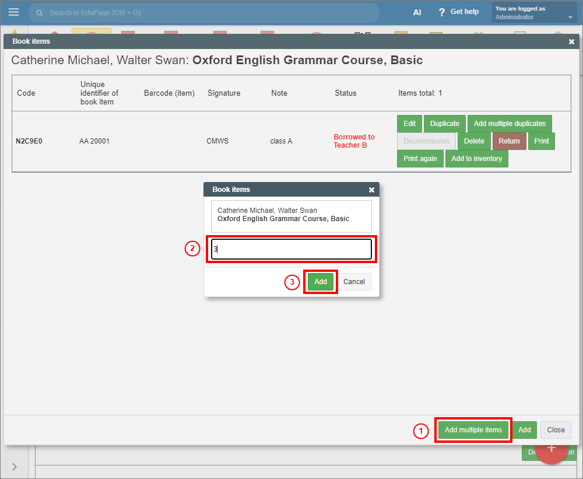583x479 pixels.
Task: Open the hamburger menu icon
Action: coord(13,12)
